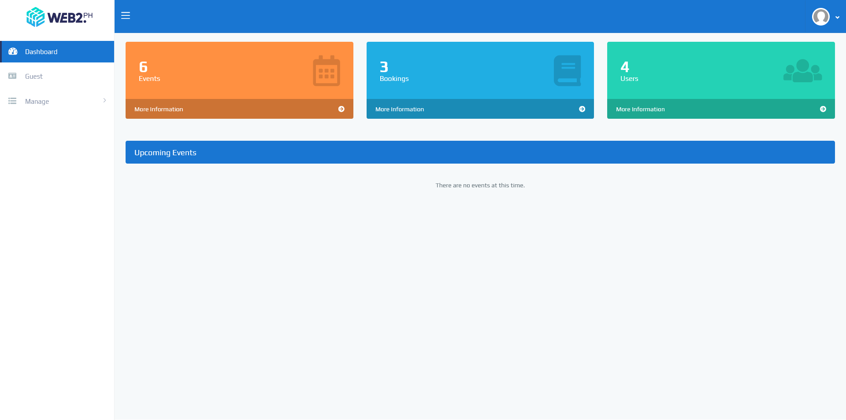
Task: Click the Dashboard speedometer icon
Action: pos(12,51)
